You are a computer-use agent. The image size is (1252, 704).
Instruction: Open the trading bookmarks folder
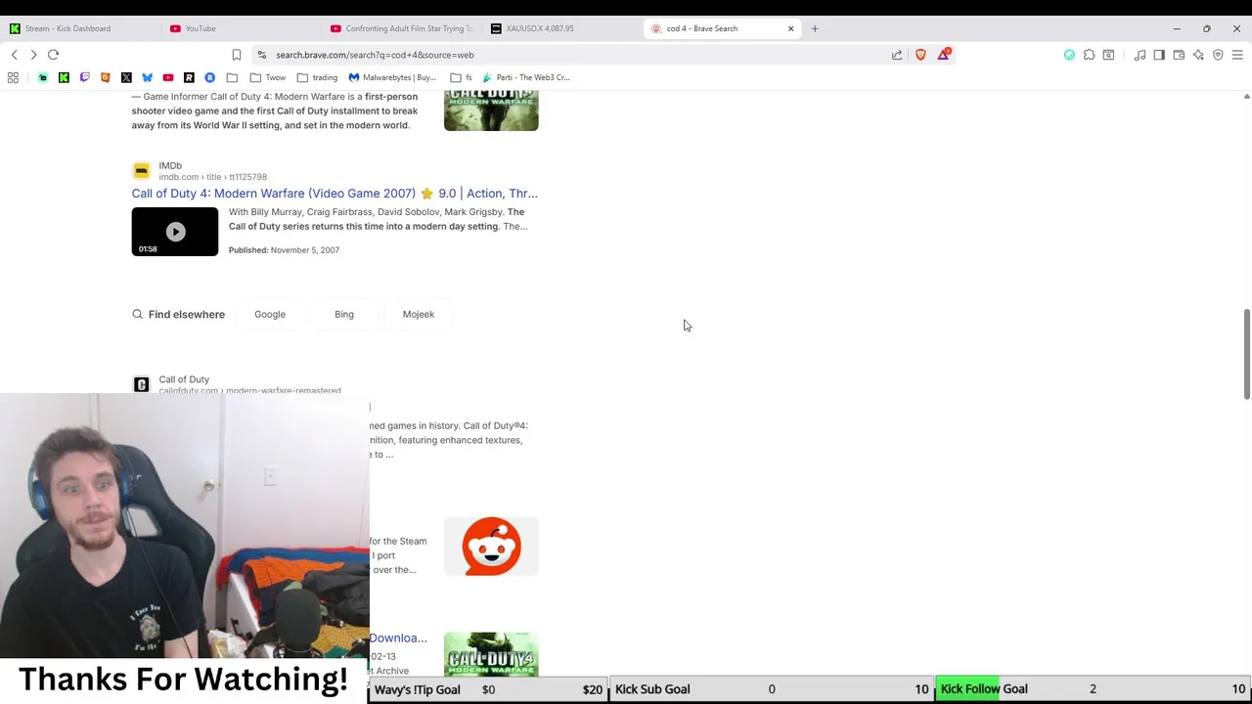point(317,77)
